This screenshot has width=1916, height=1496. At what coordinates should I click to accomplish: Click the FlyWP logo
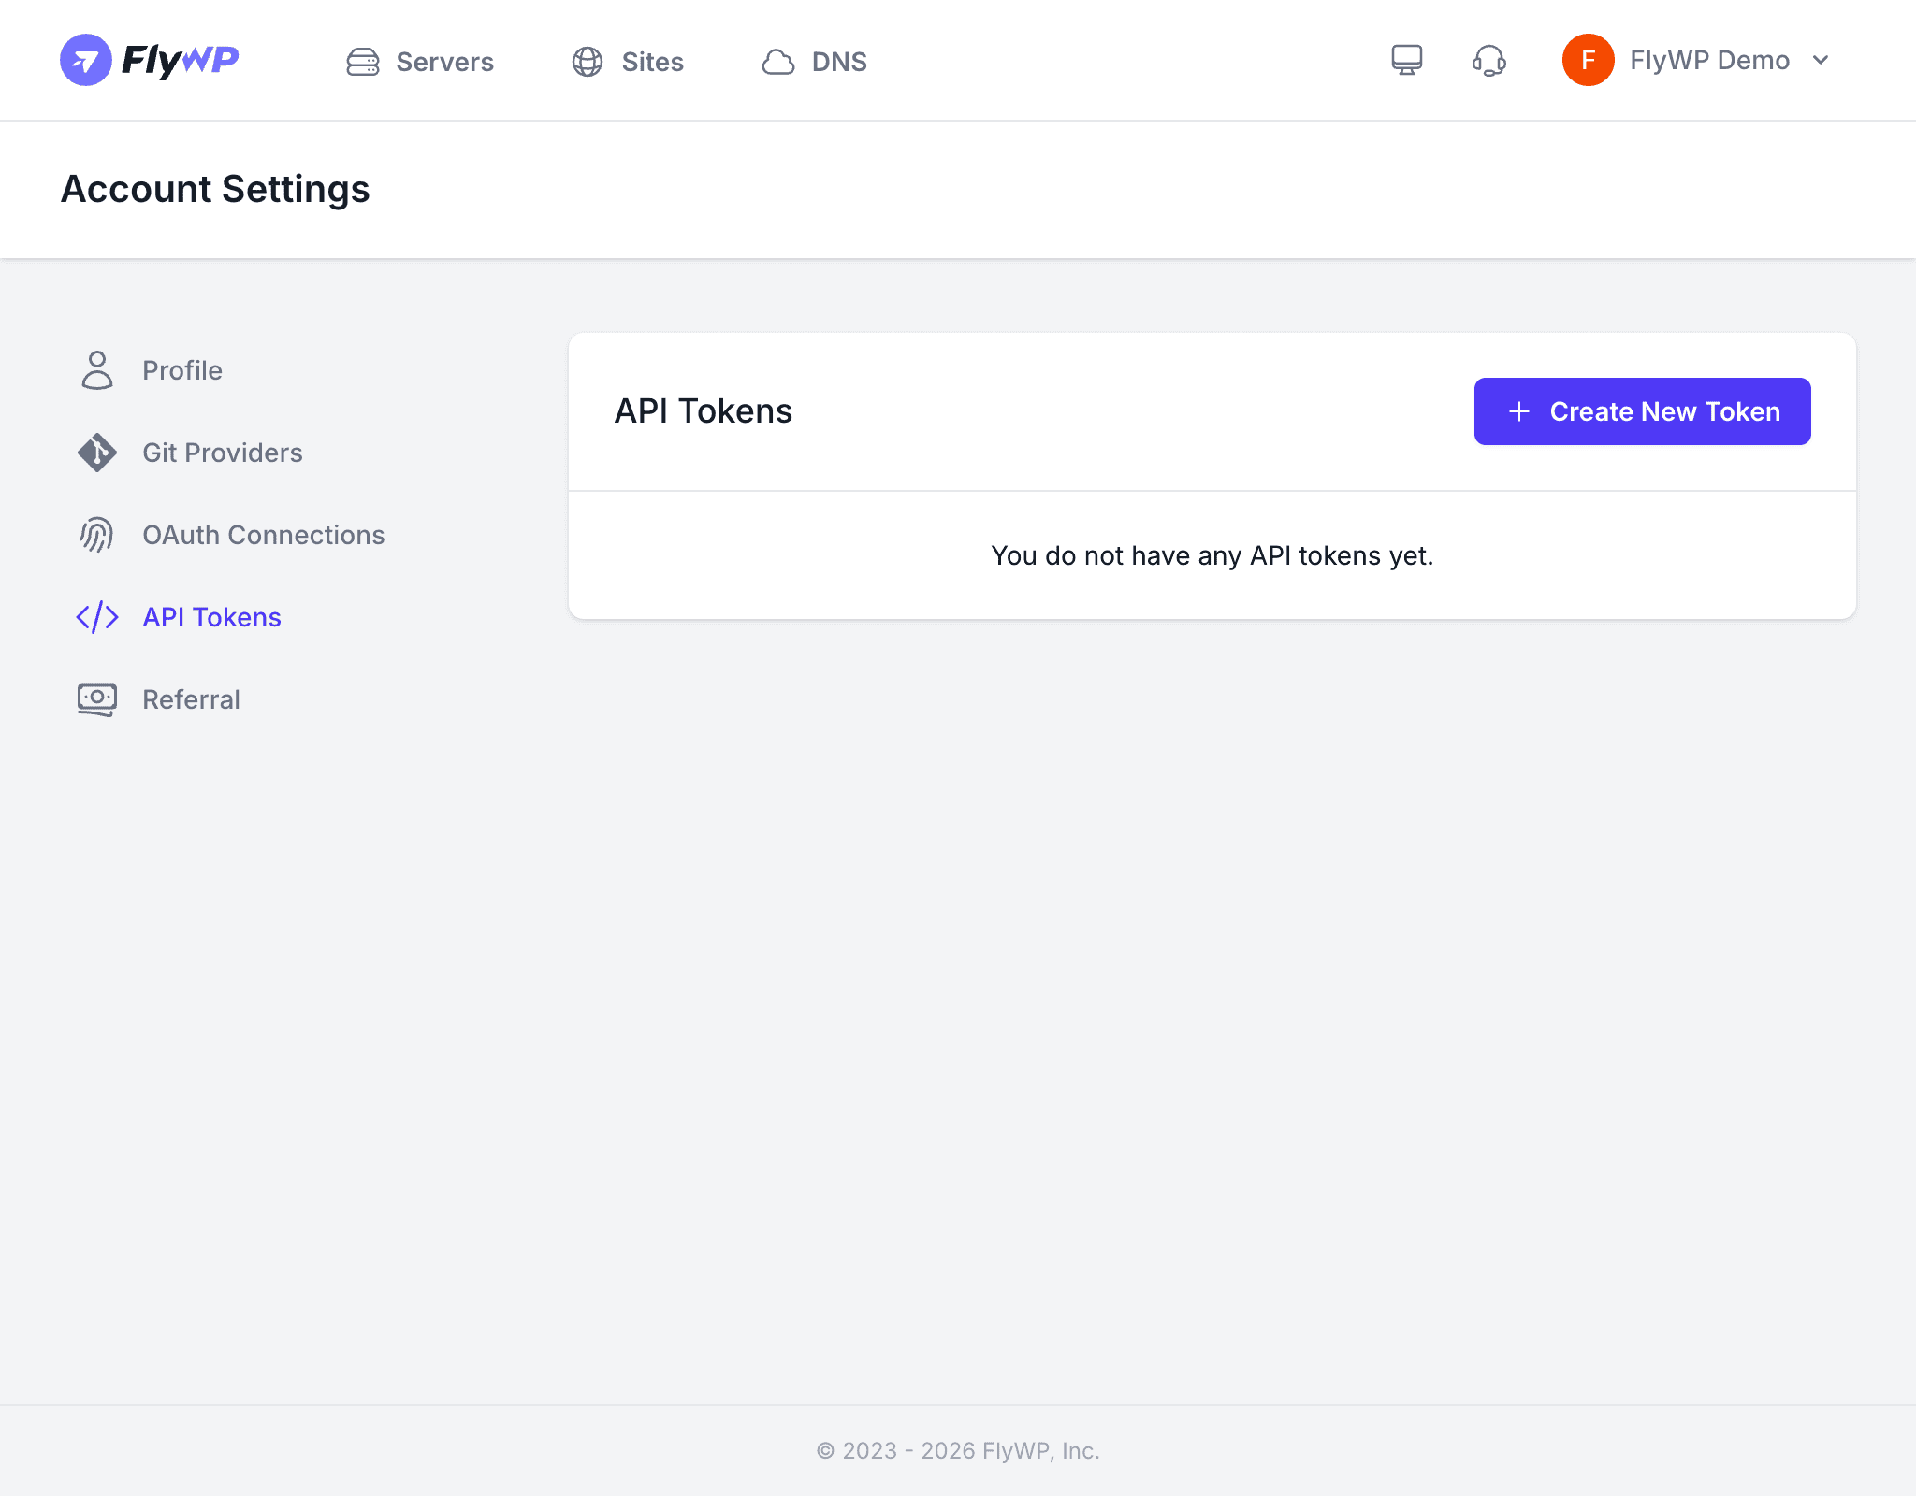coord(150,60)
